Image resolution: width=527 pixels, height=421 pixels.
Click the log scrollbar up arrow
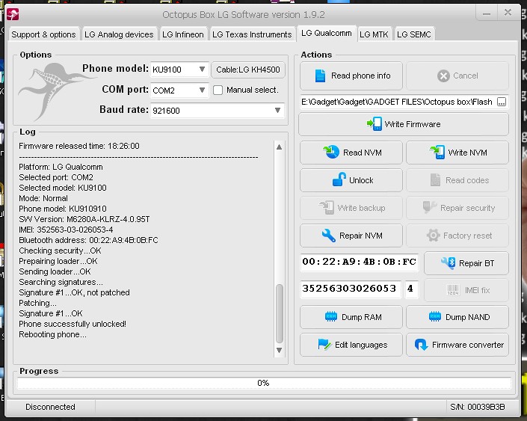(x=279, y=147)
